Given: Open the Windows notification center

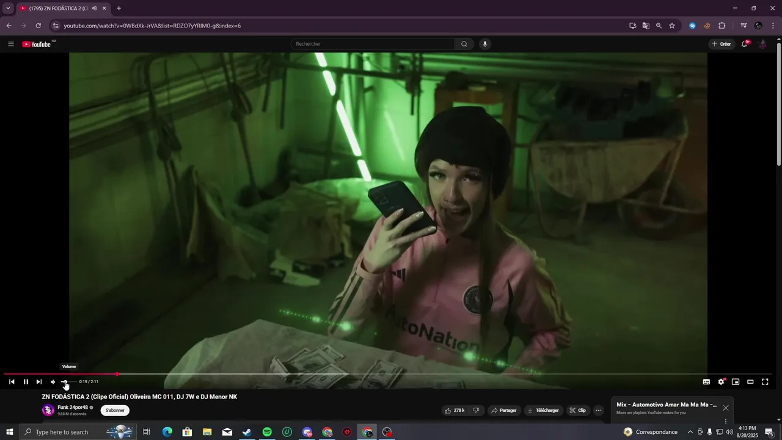Looking at the screenshot, I should (769, 432).
